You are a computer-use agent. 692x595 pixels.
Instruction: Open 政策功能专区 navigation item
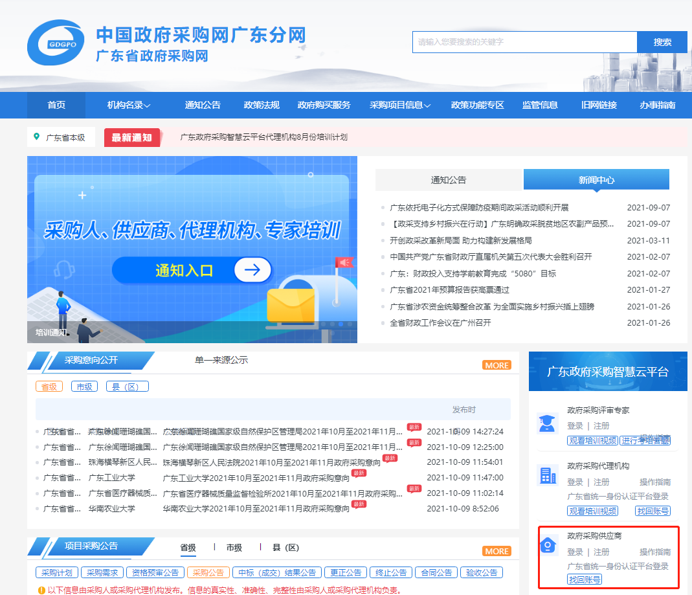478,105
